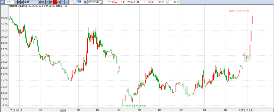Select the T tick chart button
The image size is (274, 112).
point(66,2)
